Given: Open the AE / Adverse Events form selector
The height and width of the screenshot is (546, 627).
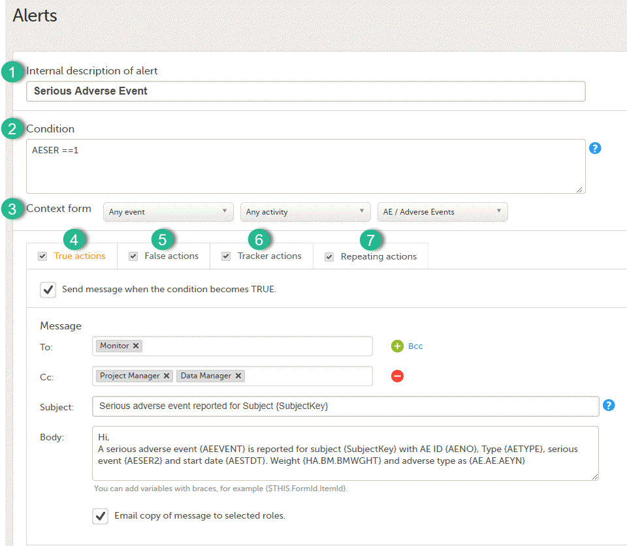Looking at the screenshot, I should pos(442,212).
